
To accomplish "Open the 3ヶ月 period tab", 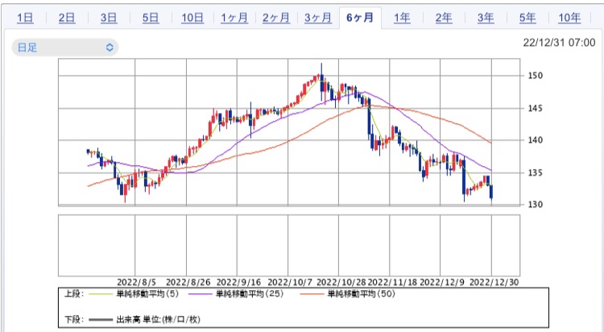I will (318, 18).
